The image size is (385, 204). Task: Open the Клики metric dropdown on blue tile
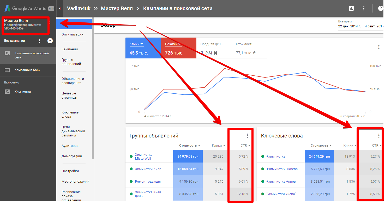[136, 44]
